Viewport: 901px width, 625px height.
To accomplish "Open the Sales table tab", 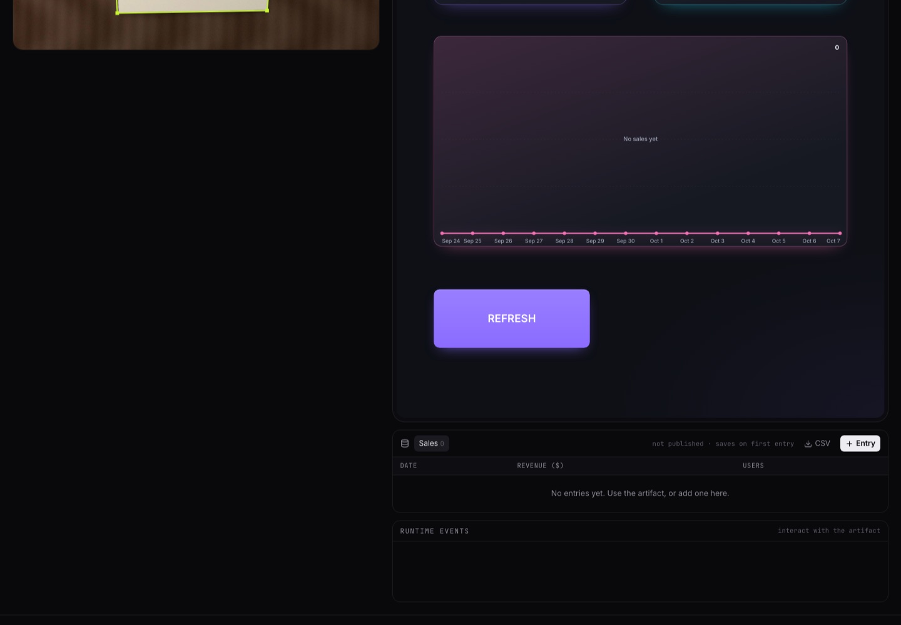I will click(x=432, y=444).
